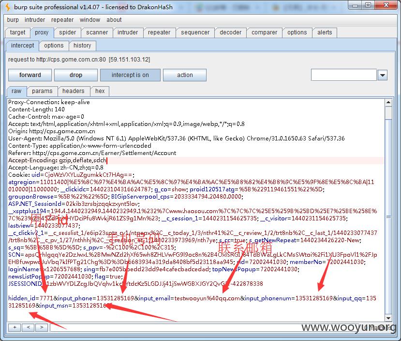The height and width of the screenshot is (341, 401).
Task: Open the main options tab
Action: click(297, 32)
